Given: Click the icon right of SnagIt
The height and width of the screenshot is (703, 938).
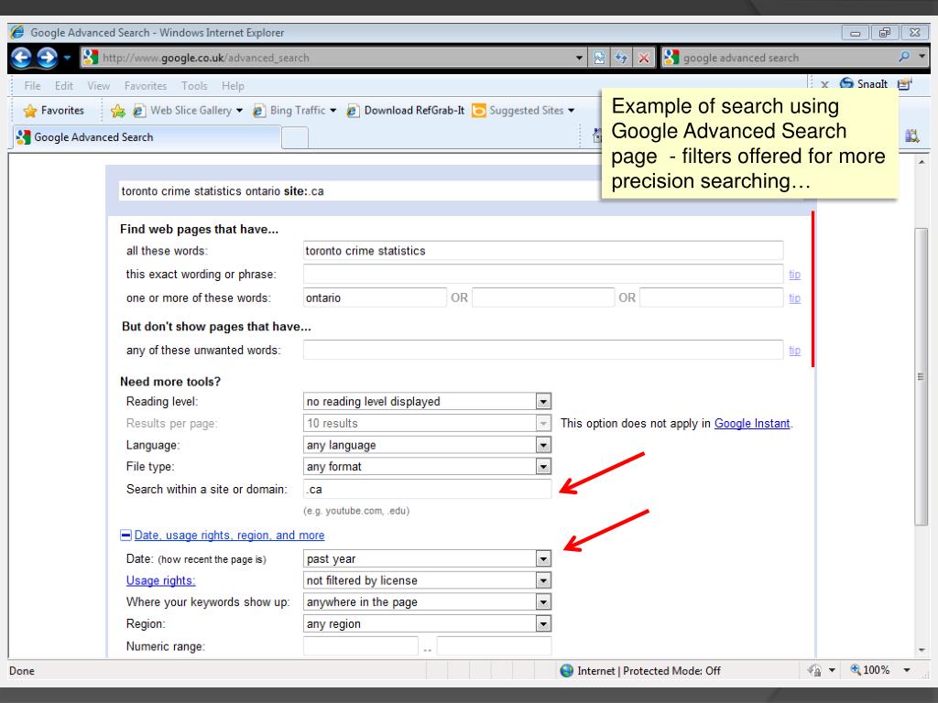Looking at the screenshot, I should point(904,83).
